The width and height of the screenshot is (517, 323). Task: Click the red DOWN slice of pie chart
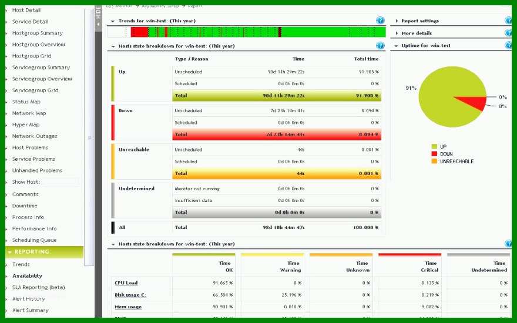pos(473,102)
